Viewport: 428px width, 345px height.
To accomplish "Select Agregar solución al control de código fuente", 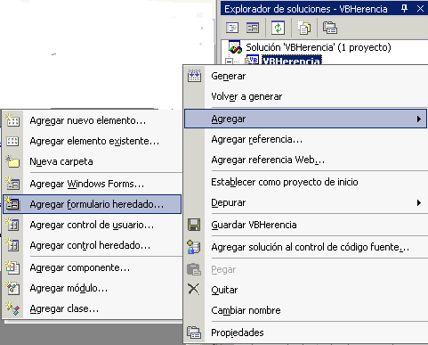I will tap(306, 247).
